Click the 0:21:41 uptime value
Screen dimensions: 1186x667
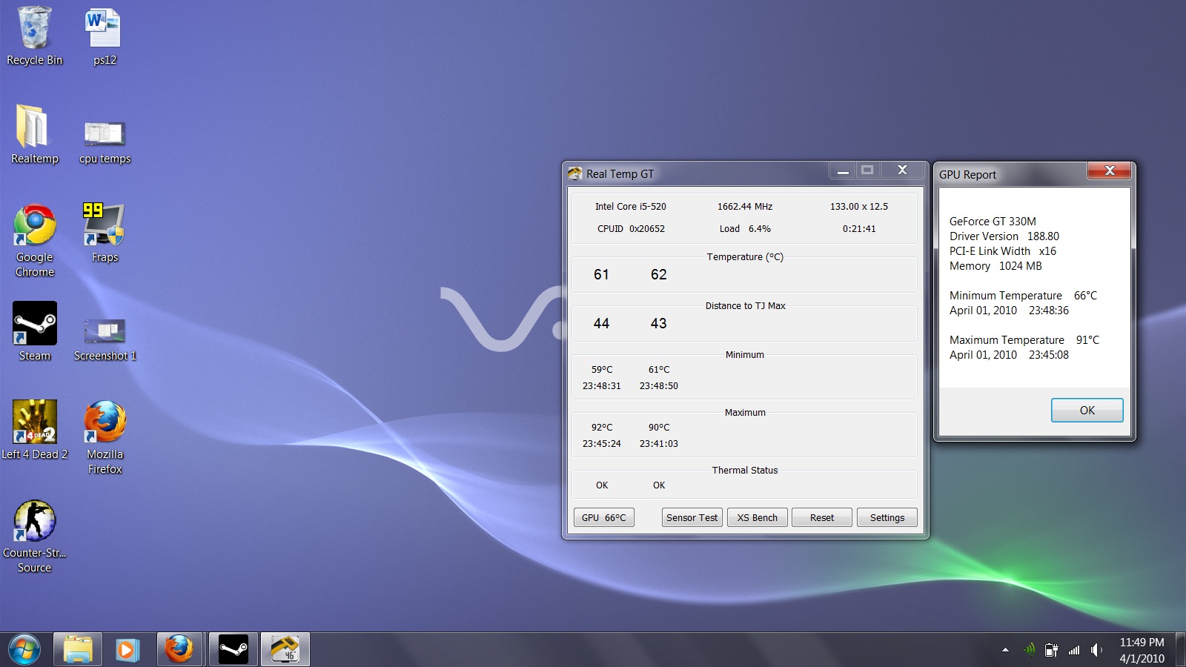[858, 228]
